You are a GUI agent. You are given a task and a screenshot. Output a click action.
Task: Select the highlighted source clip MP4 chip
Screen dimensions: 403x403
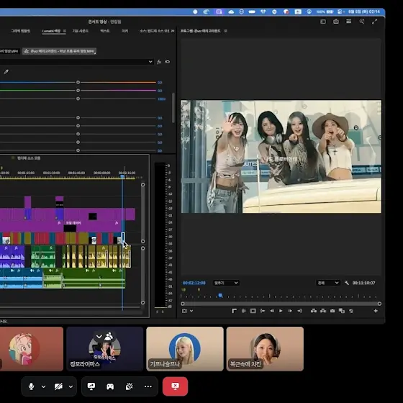click(59, 51)
